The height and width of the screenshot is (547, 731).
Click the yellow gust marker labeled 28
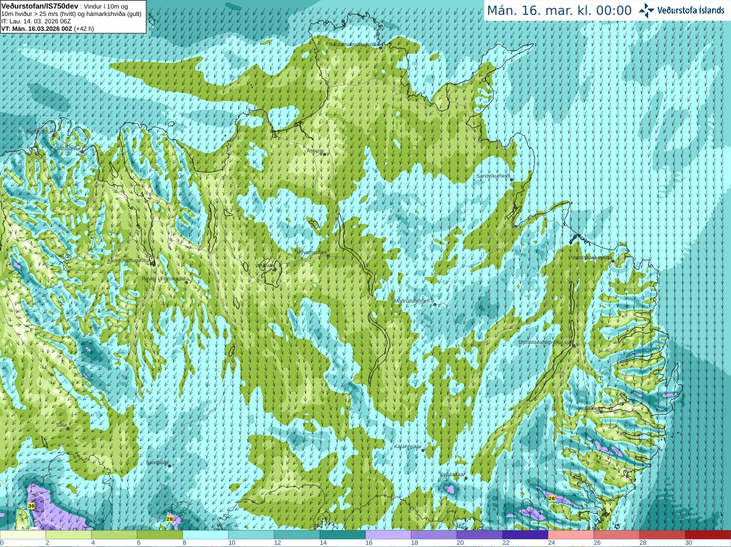pyautogui.click(x=170, y=519)
